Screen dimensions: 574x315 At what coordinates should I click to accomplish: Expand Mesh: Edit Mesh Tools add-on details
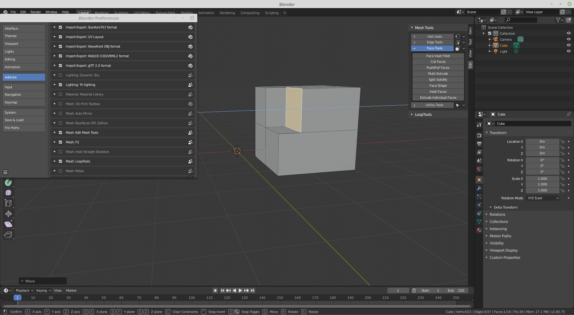pos(54,133)
